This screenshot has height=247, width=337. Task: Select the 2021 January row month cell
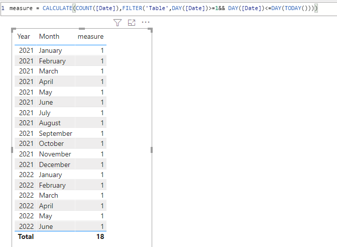click(x=51, y=50)
